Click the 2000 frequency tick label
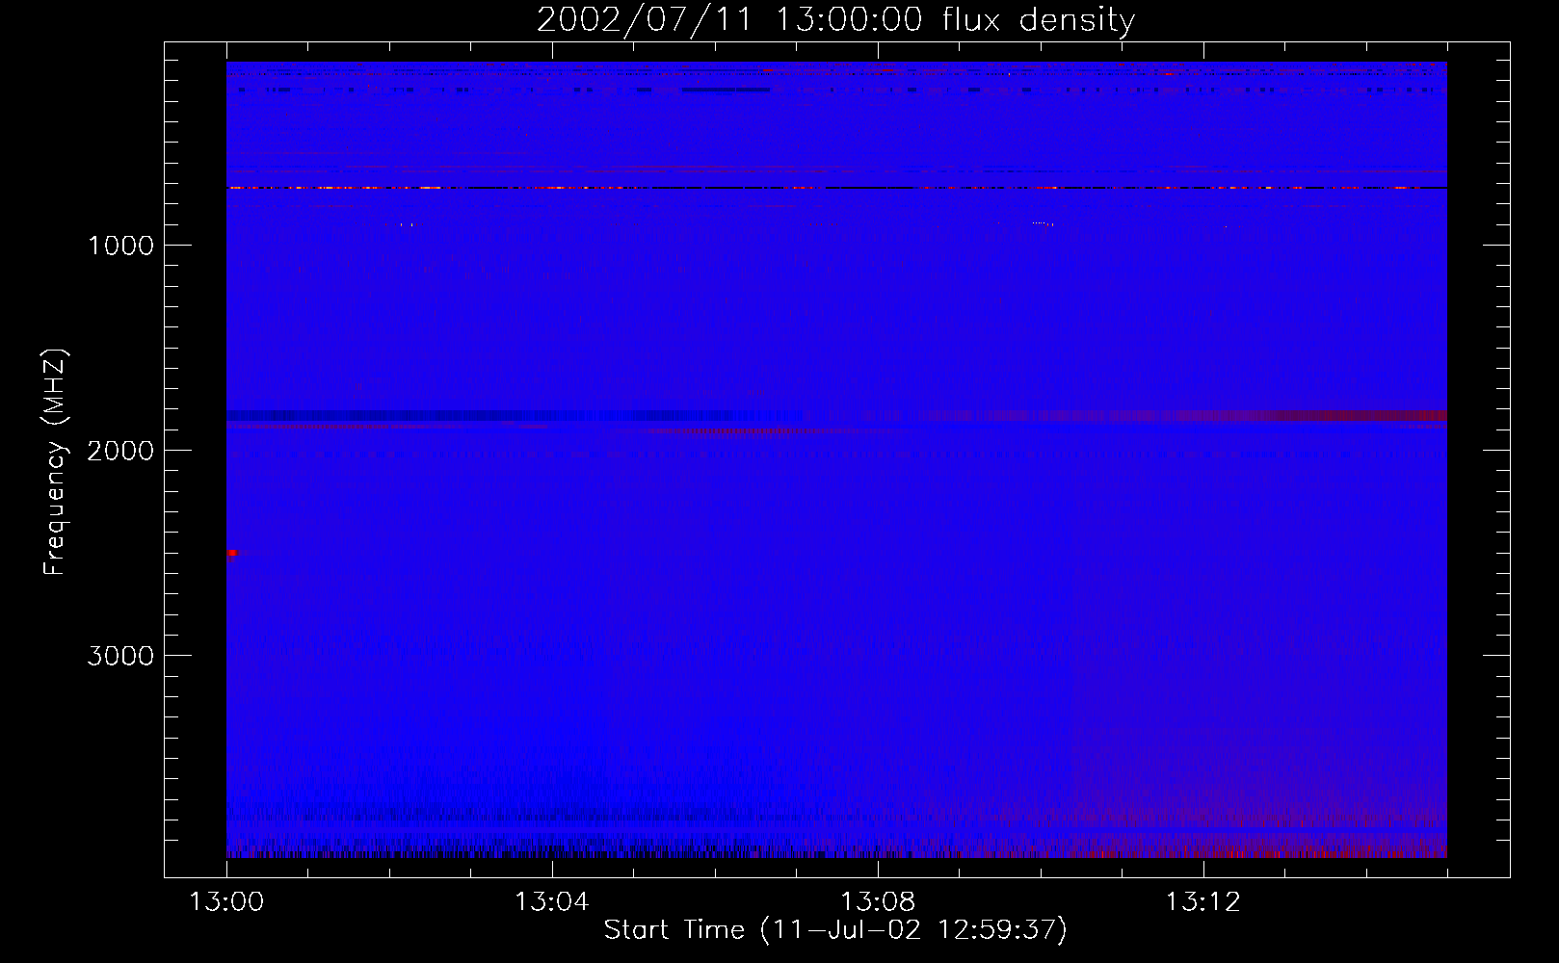Image resolution: width=1559 pixels, height=963 pixels. coord(120,451)
